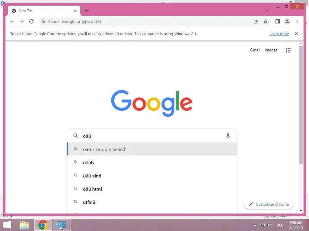Click Chrome icon in taskbar
Image resolution: width=309 pixels, height=231 pixels.
coord(43,225)
